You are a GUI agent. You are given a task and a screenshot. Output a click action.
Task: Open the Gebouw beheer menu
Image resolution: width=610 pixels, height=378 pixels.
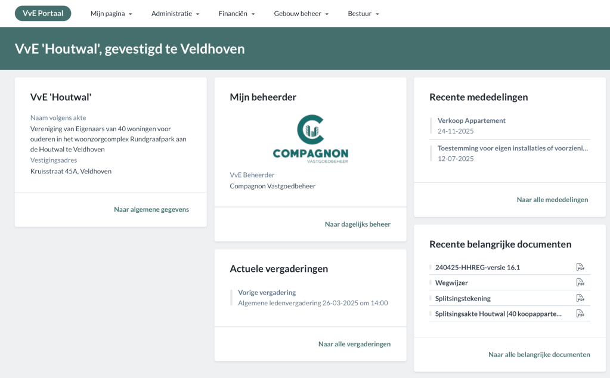pos(301,14)
